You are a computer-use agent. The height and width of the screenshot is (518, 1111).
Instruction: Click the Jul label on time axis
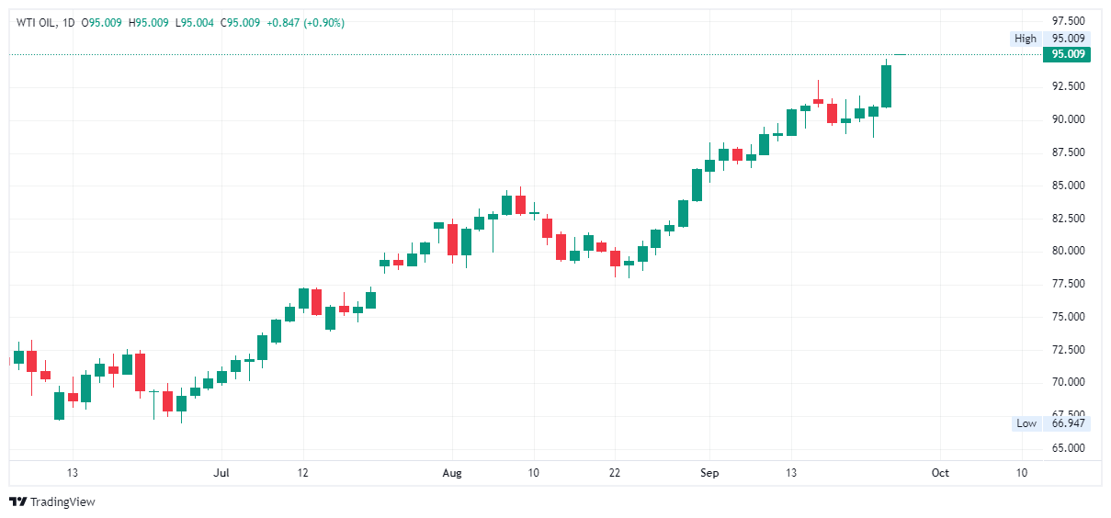tap(221, 473)
